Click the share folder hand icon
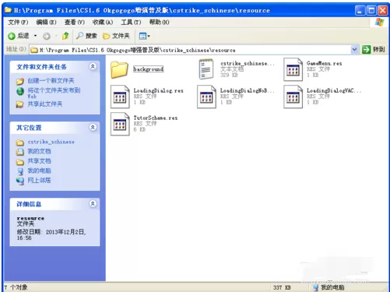 coord(20,104)
